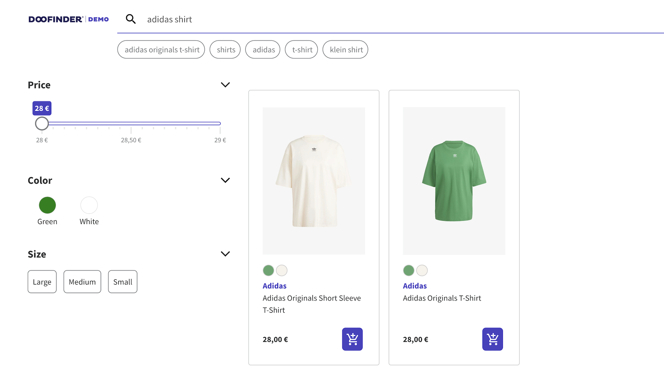Click the 'Size' filter heading
664x375 pixels.
click(37, 254)
